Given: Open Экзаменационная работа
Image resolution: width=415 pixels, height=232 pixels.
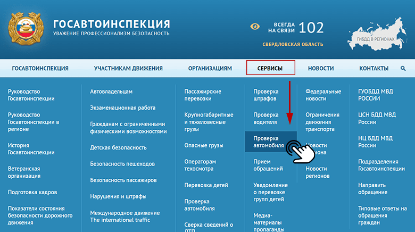Looking at the screenshot, I should [x=123, y=108].
